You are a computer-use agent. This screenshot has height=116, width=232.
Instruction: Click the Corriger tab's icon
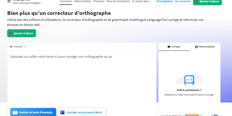click(x=169, y=47)
